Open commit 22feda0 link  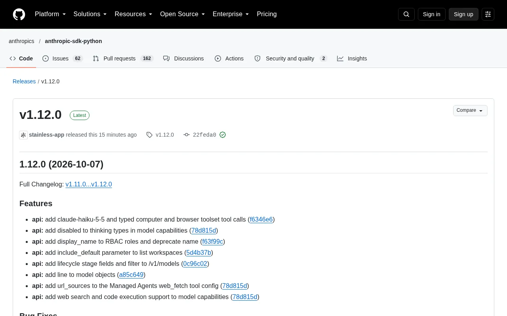coord(204,135)
